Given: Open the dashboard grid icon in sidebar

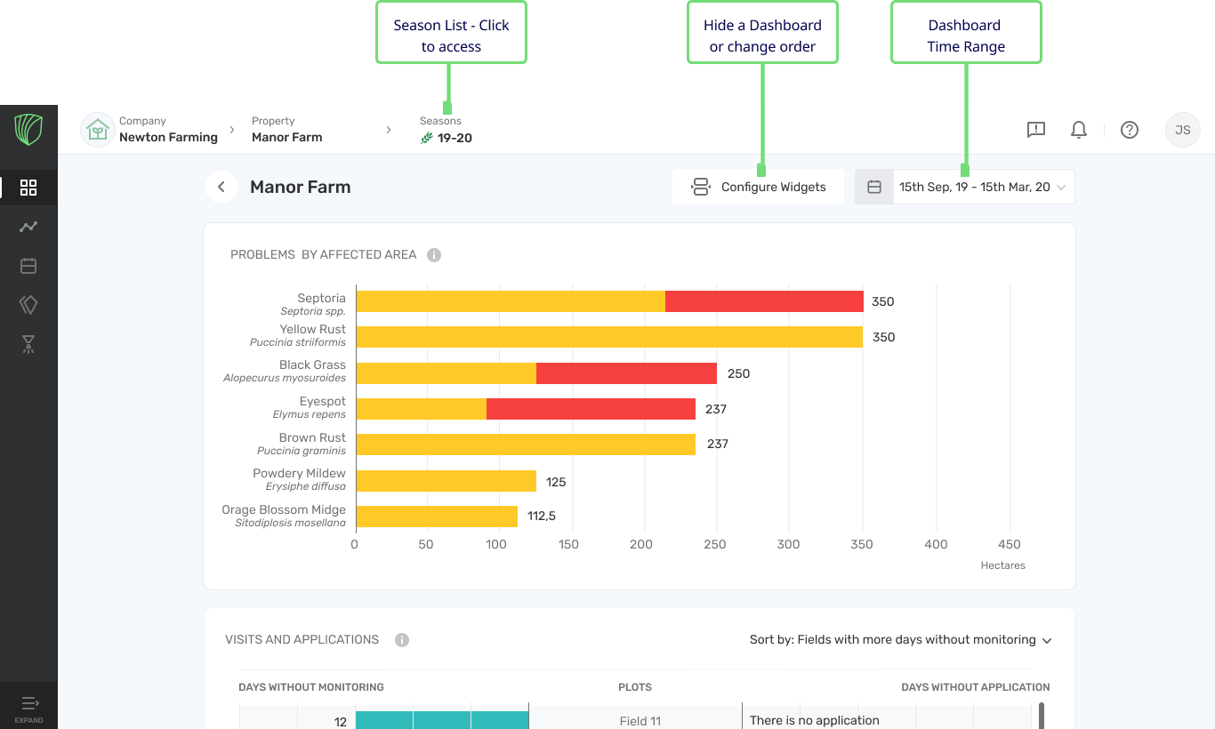Looking at the screenshot, I should [28, 188].
